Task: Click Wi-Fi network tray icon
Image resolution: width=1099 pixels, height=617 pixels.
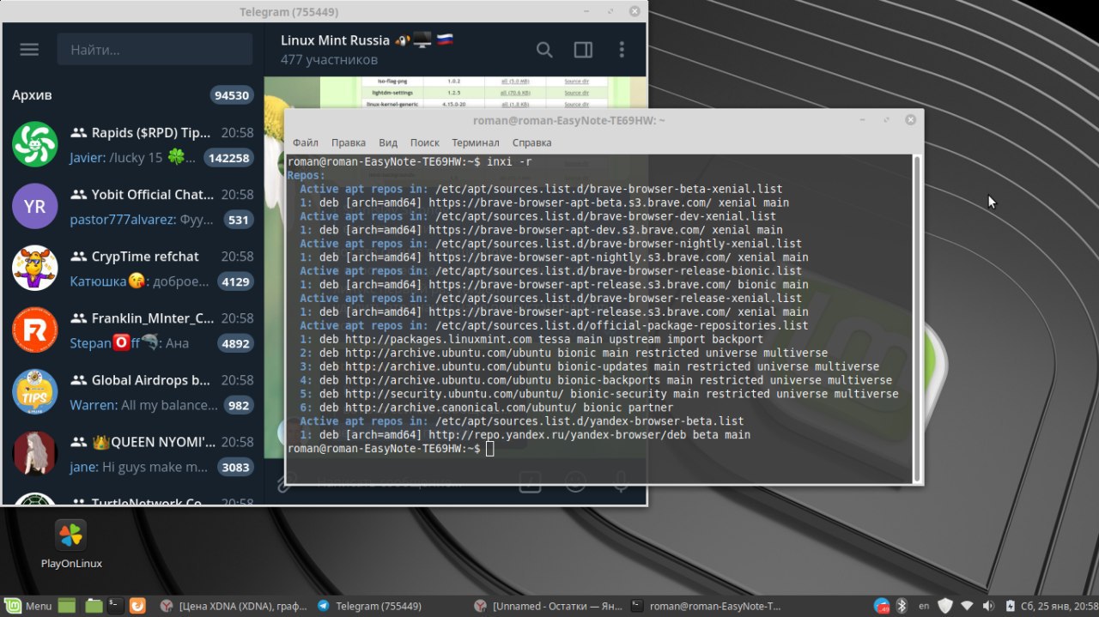Action: 967,606
